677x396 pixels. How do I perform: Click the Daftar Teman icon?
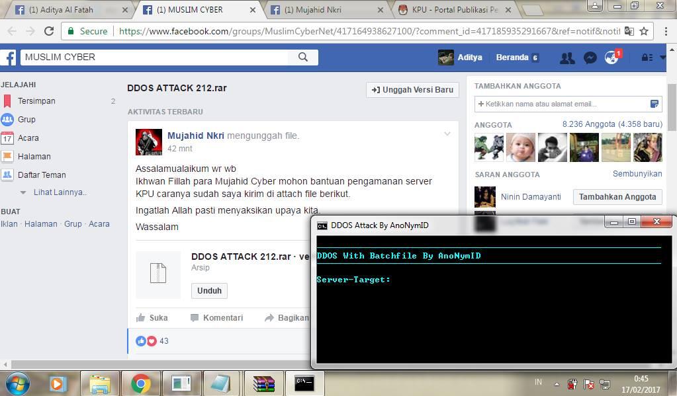tap(7, 175)
